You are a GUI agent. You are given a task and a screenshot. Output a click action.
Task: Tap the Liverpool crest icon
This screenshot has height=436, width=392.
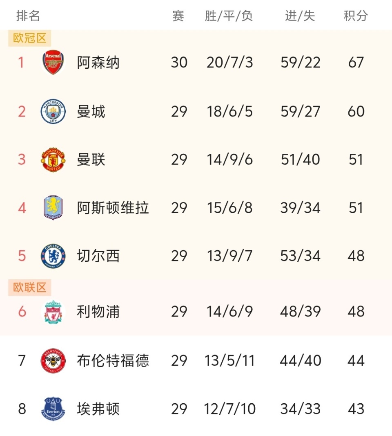[x=53, y=312]
